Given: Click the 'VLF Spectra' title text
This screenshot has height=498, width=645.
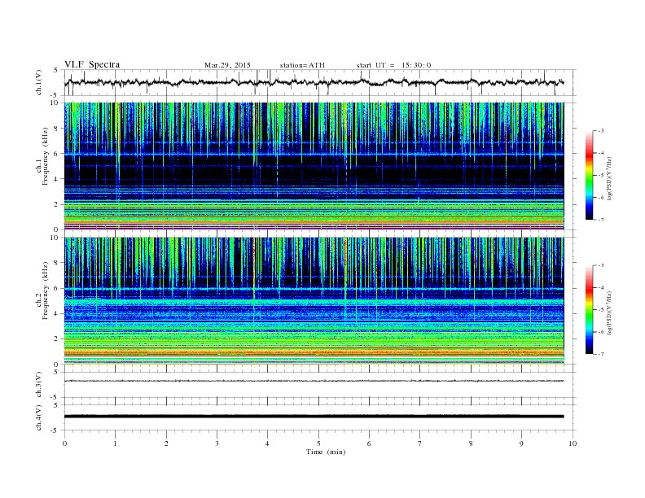Looking at the screenshot, I should (92, 64).
